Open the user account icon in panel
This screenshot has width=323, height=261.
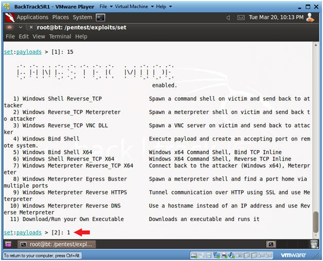tap(310, 17)
